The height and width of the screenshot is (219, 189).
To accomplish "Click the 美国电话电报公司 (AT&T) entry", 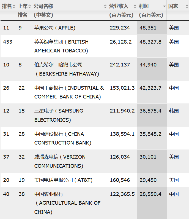I will (63, 180).
